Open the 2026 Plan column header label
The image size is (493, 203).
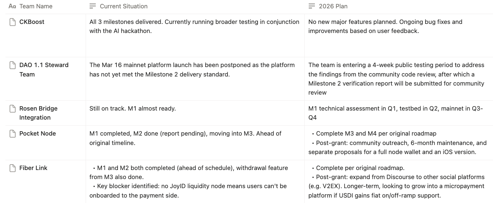tap(333, 6)
